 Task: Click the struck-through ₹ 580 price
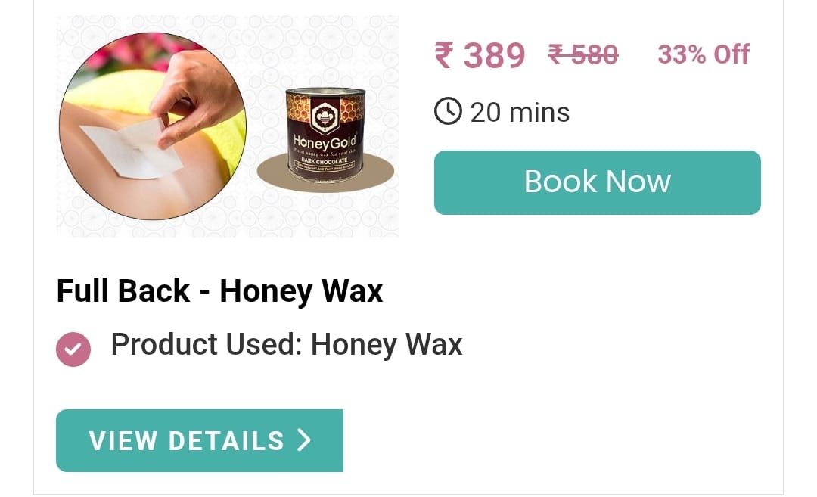583,54
